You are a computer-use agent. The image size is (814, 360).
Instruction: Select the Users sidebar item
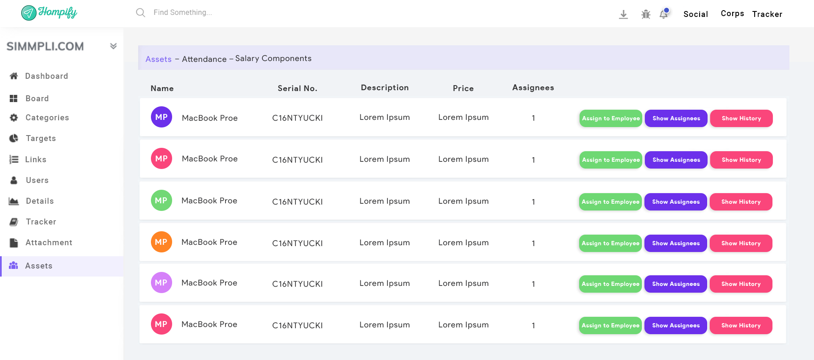click(x=37, y=180)
